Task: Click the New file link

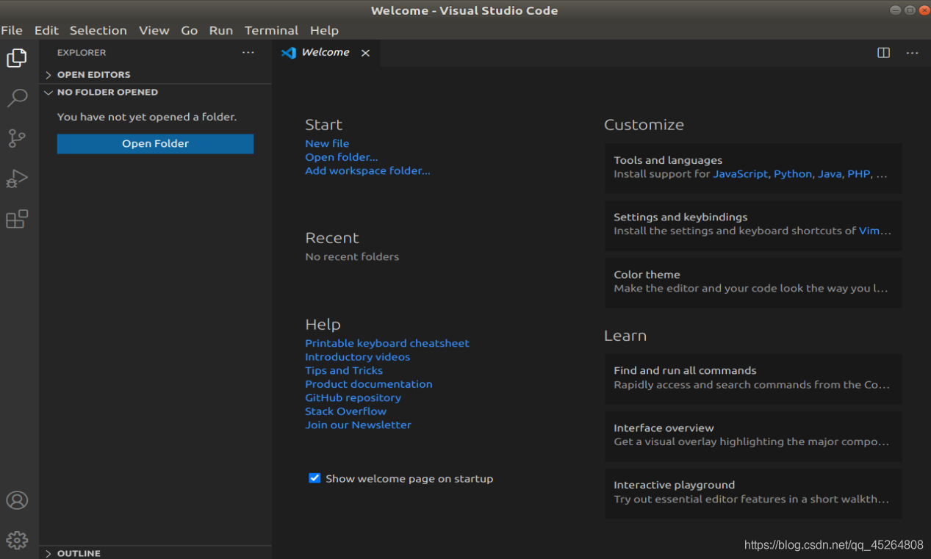Action: (327, 143)
